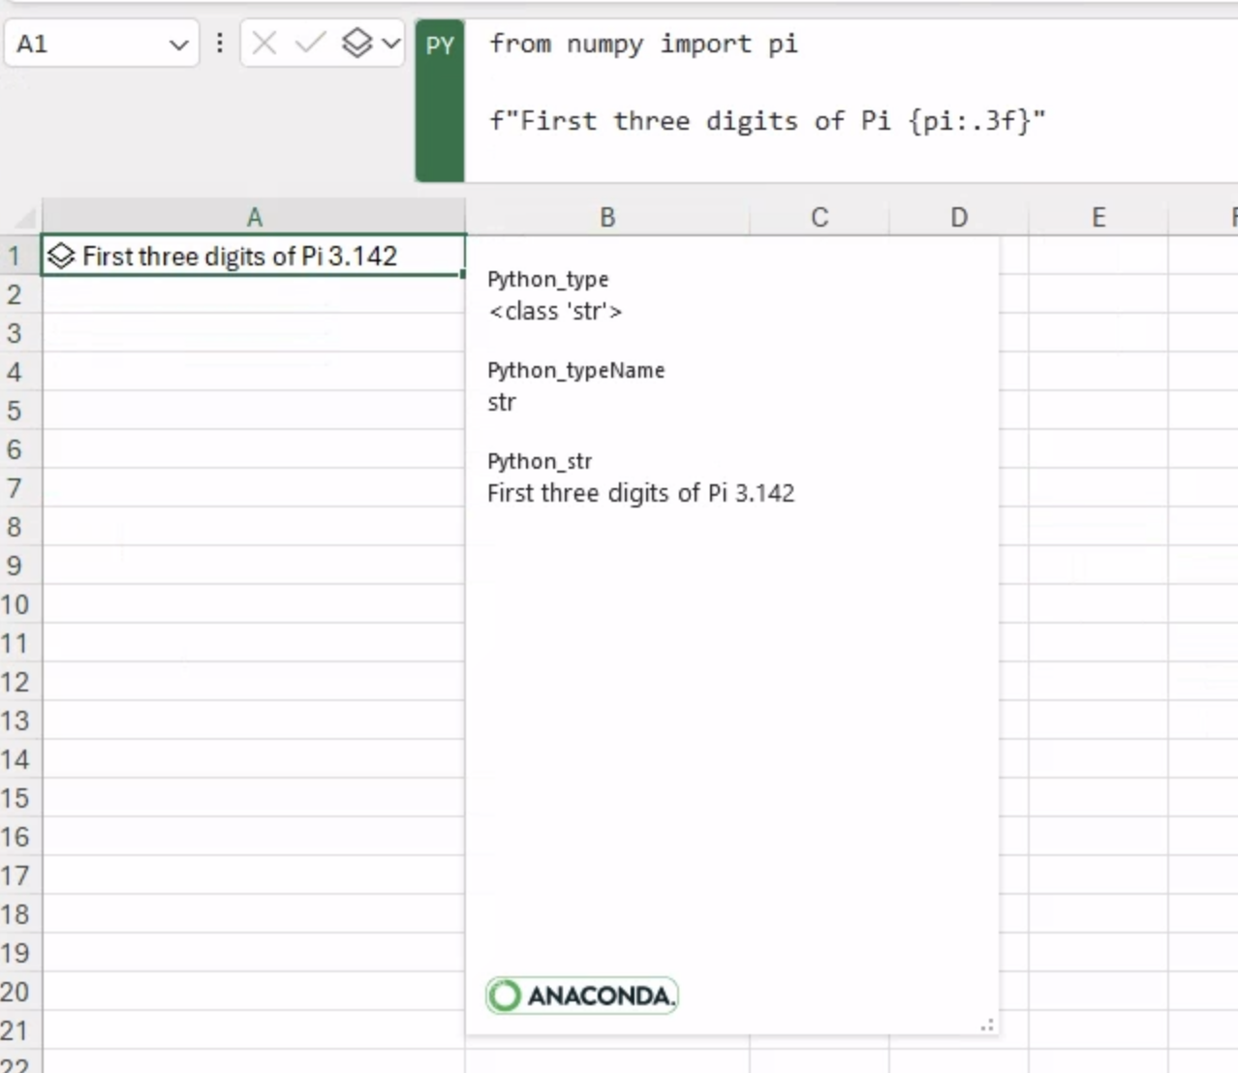The height and width of the screenshot is (1073, 1238).
Task: Click the green PY Python mode indicator
Action: [x=440, y=46]
